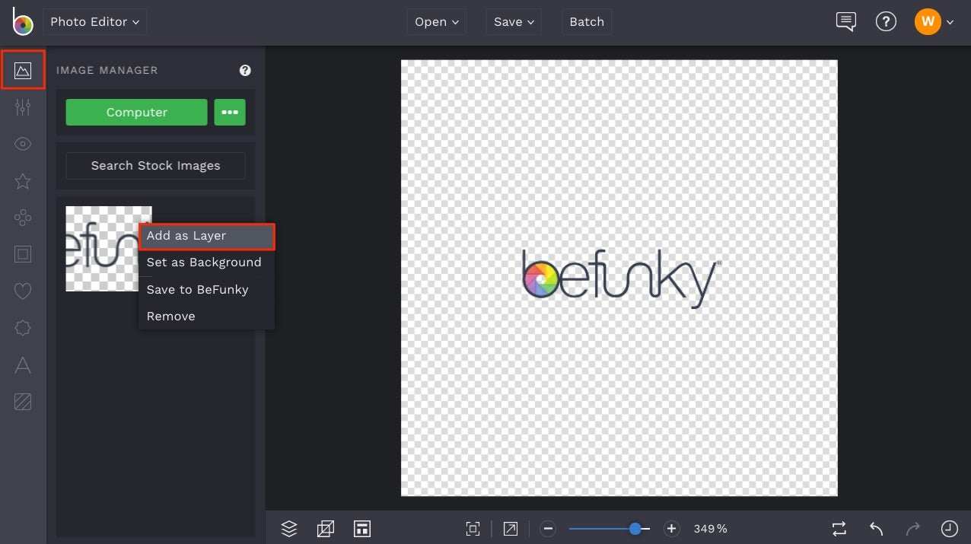Select the Edit sliders icon in sidebar

point(23,107)
